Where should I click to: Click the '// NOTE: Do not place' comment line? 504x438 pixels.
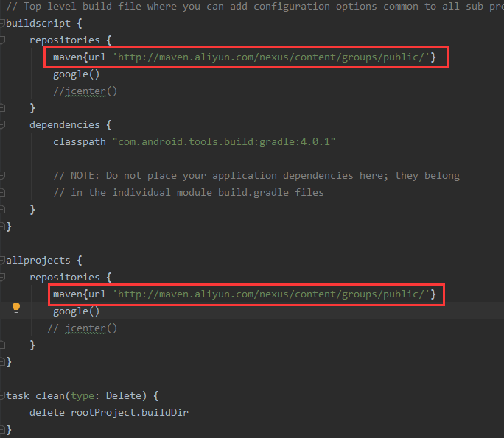[256, 176]
